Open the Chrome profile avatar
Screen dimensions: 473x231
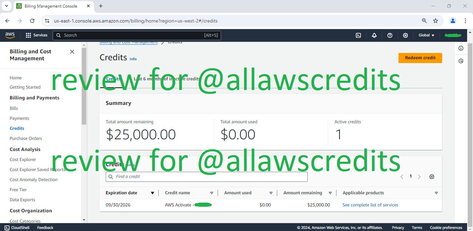(453, 21)
